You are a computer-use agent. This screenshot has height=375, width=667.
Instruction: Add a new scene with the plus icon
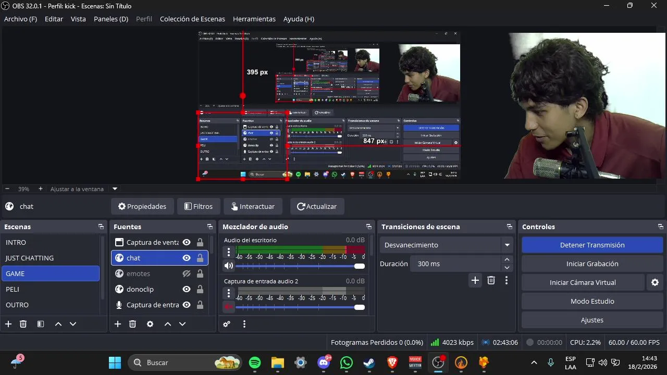8,324
